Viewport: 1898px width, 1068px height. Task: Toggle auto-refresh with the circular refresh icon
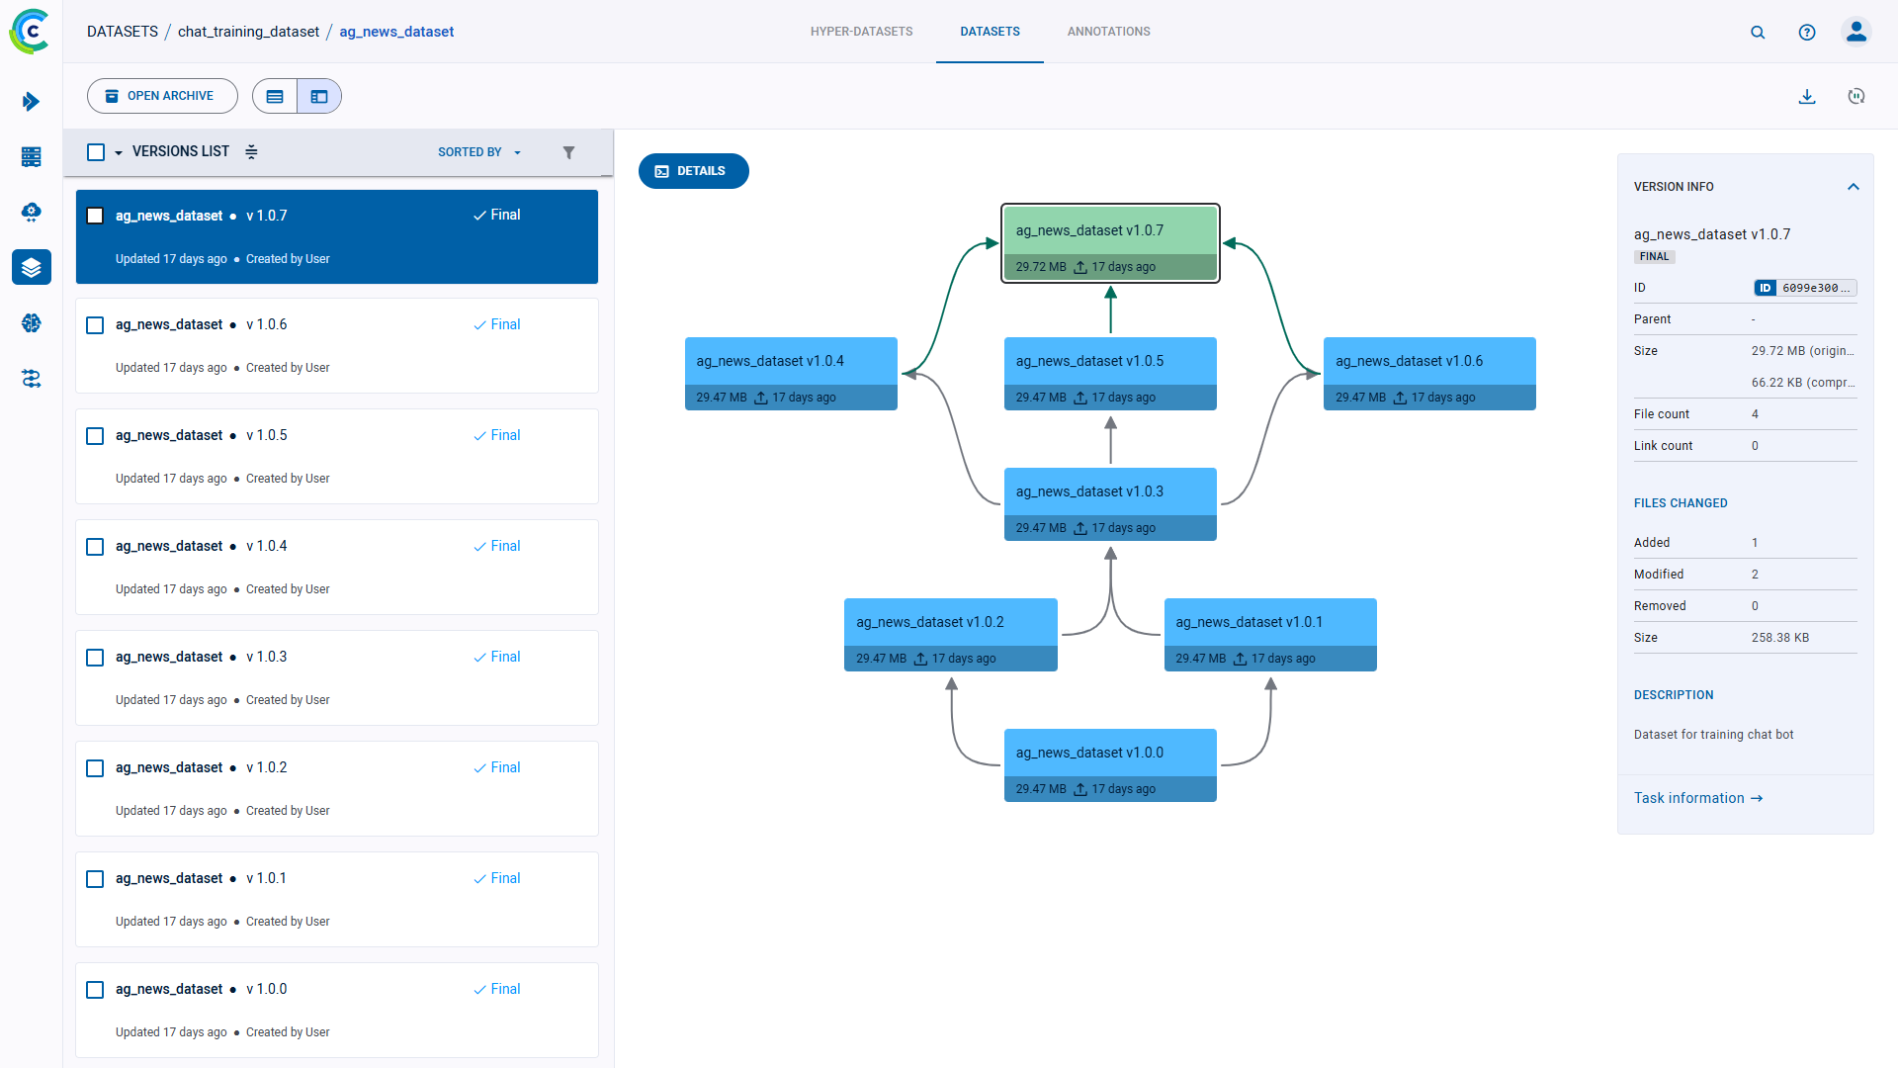point(1855,96)
